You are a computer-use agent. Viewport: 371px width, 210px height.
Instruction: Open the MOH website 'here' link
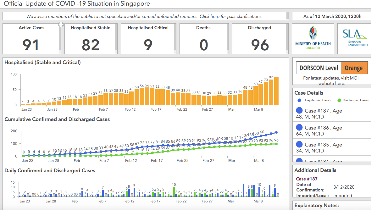(339, 83)
